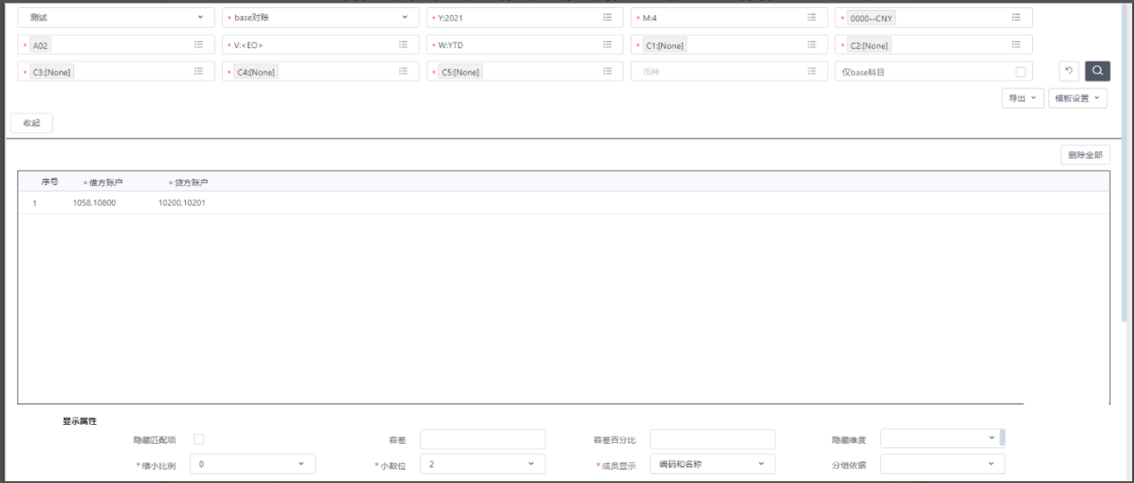Open list icon in 币种 field

[812, 72]
